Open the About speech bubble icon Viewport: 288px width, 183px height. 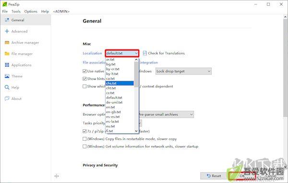[x=7, y=98]
